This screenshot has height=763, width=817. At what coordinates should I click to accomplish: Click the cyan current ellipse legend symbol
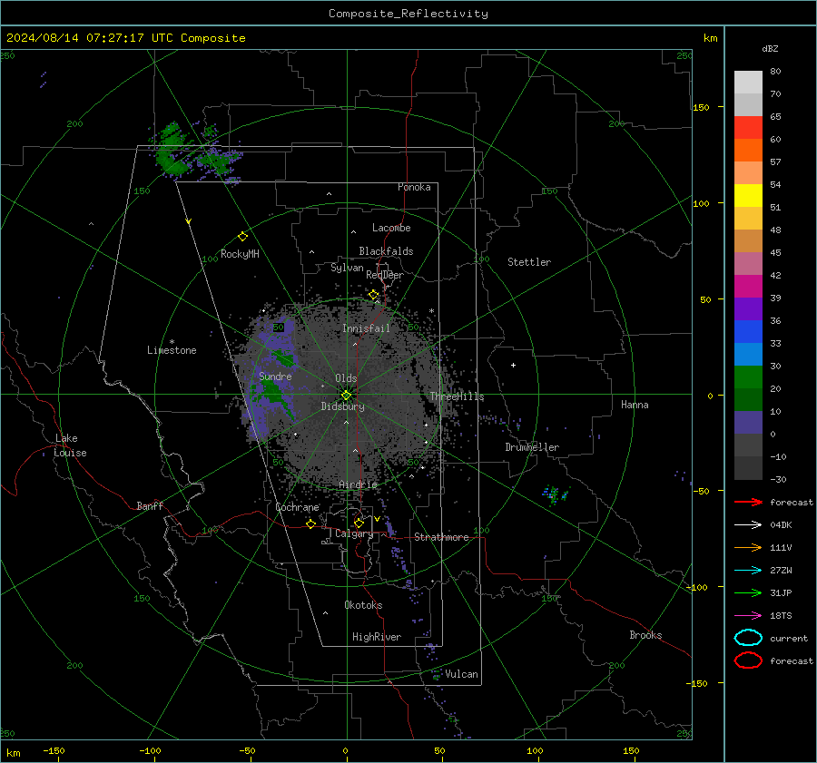748,638
